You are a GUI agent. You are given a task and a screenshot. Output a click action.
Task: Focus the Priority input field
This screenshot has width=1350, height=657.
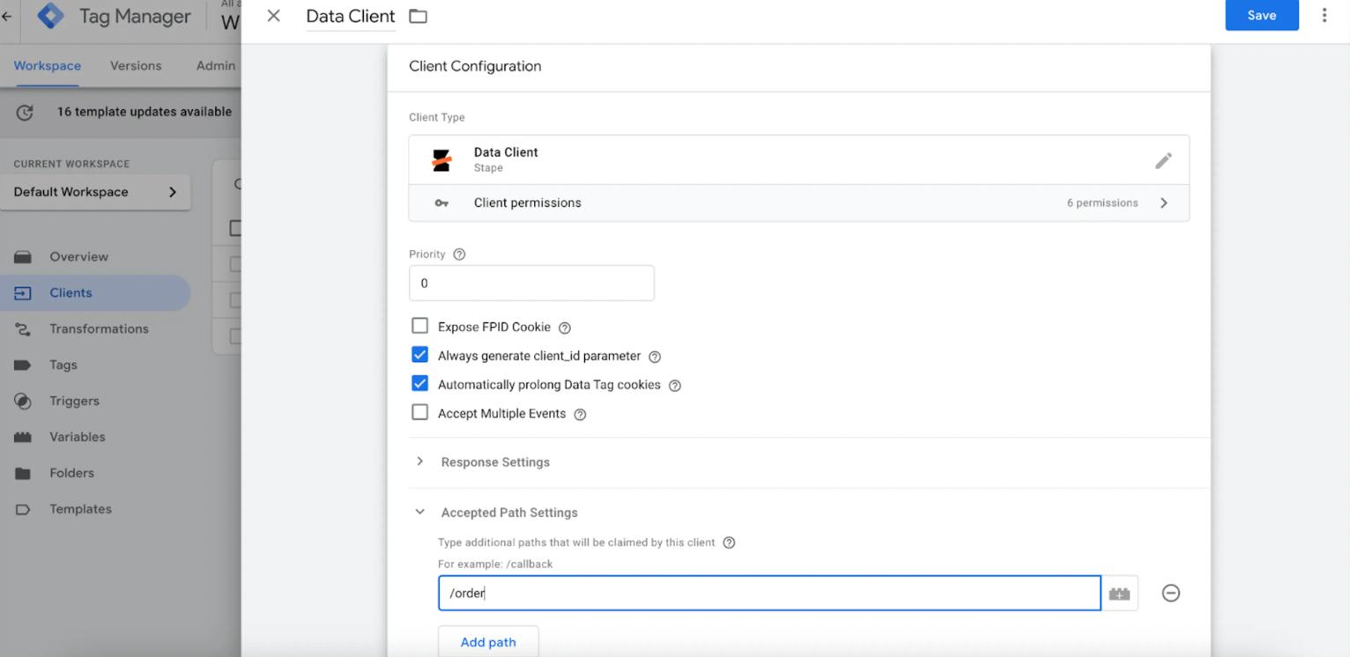point(531,284)
